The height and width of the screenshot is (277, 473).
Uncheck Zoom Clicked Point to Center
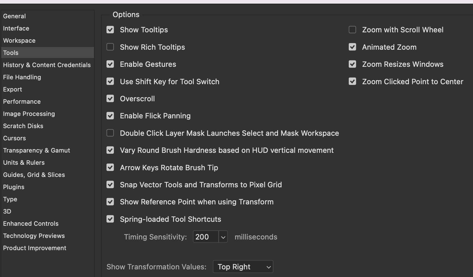(x=352, y=81)
